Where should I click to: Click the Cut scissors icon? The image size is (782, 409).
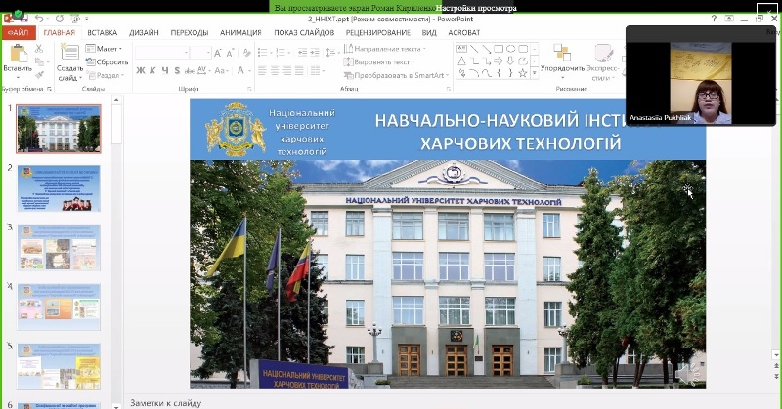point(39,49)
